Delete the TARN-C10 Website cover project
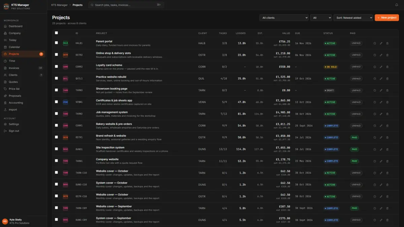Viewport: 404px width, 227px height. 387,173
